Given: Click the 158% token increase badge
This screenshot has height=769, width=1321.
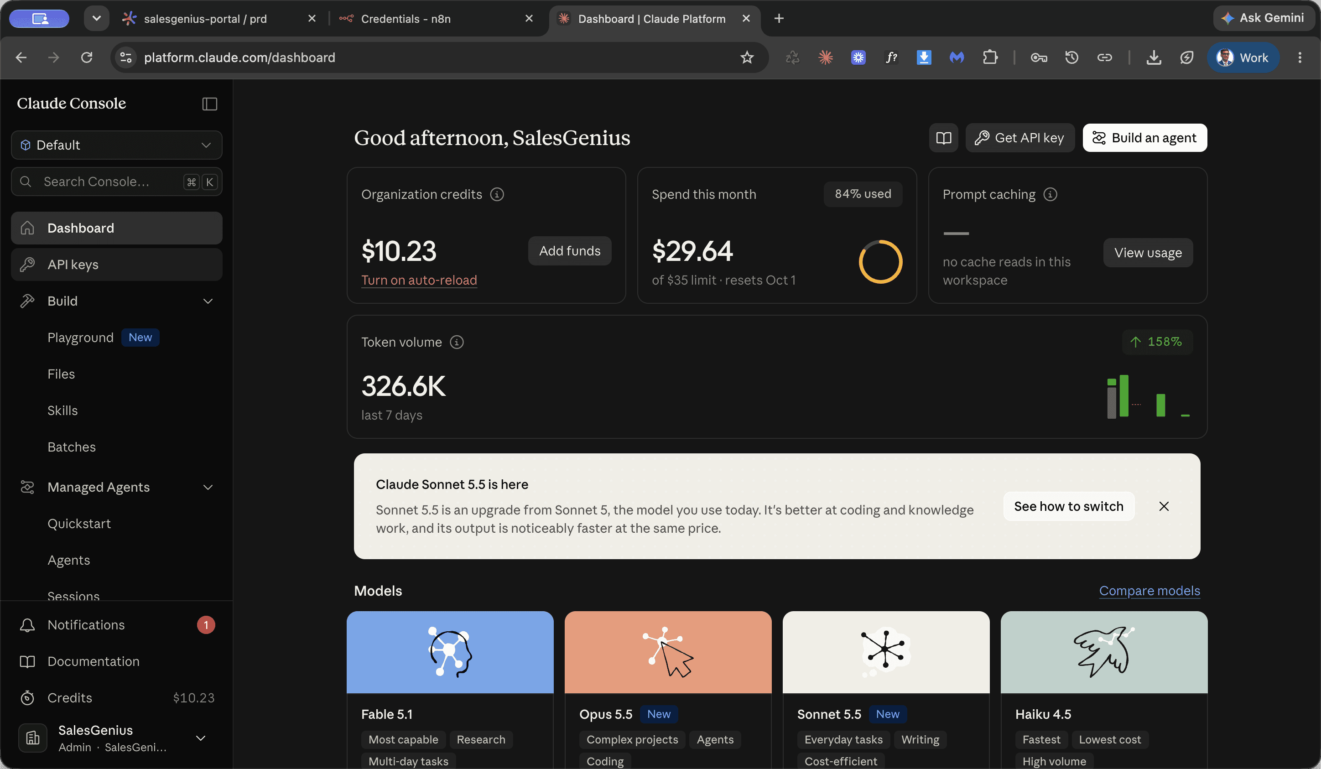Looking at the screenshot, I should (x=1157, y=342).
